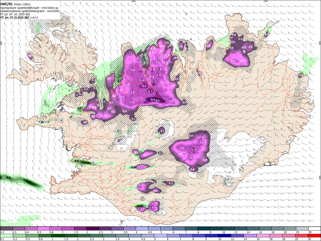Viewport: 321px width, 241px height.
Task: Click the '2.2' snowfall value on the map
Action: (154, 82)
